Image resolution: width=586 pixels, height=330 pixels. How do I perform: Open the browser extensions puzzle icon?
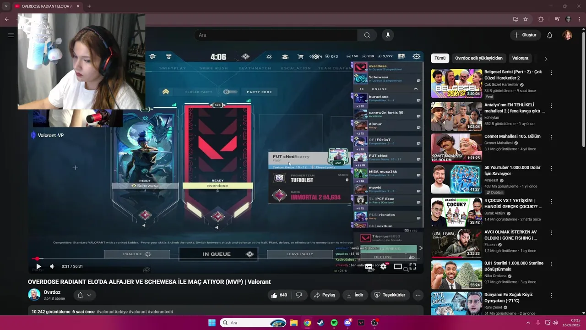coord(541,19)
